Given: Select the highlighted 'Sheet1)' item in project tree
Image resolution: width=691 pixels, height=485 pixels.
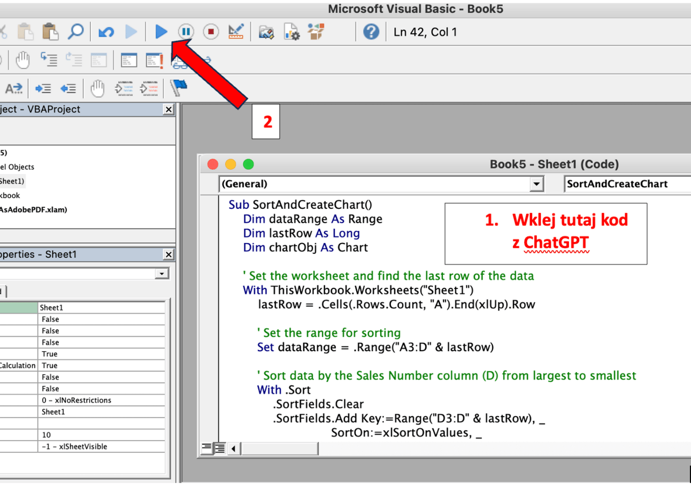Looking at the screenshot, I should click(12, 181).
